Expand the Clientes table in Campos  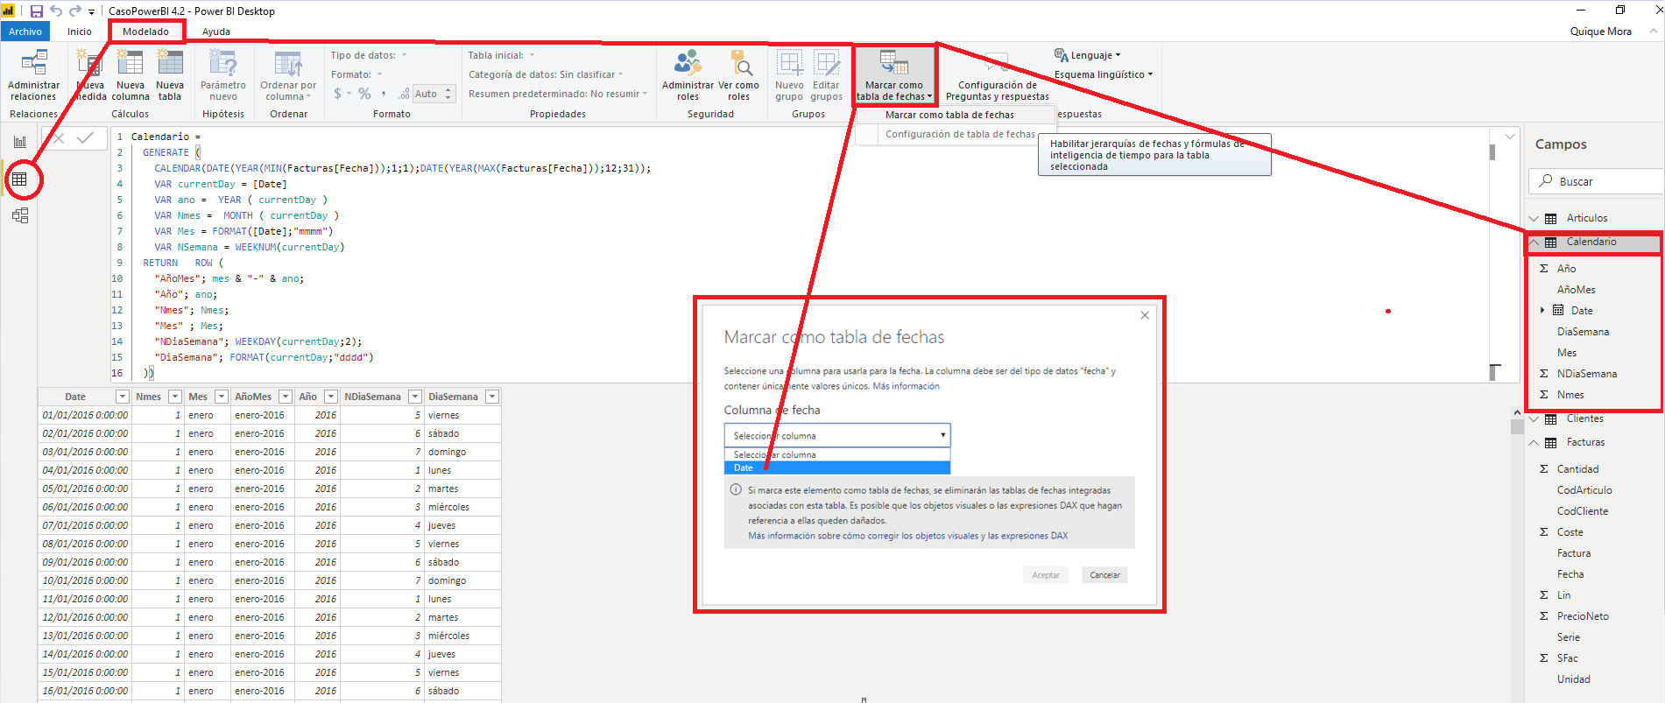[x=1534, y=418]
